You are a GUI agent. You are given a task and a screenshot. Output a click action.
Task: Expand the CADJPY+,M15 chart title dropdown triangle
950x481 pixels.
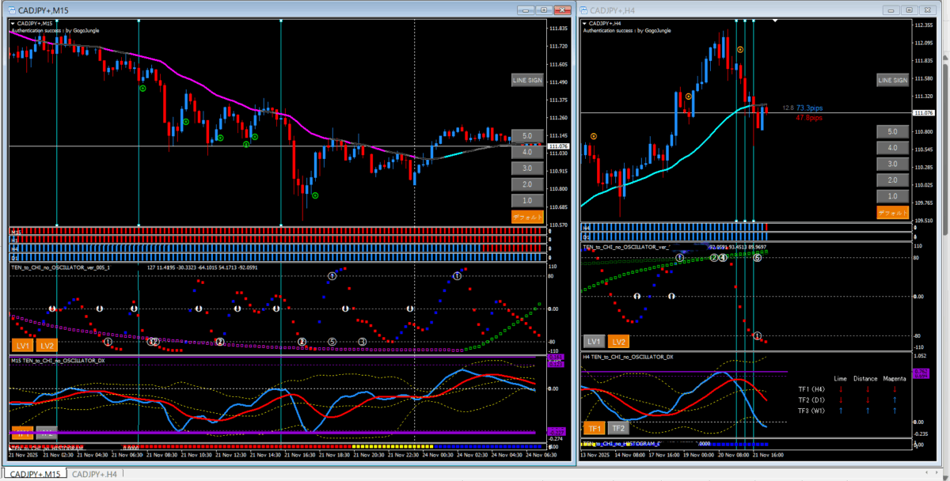point(12,24)
